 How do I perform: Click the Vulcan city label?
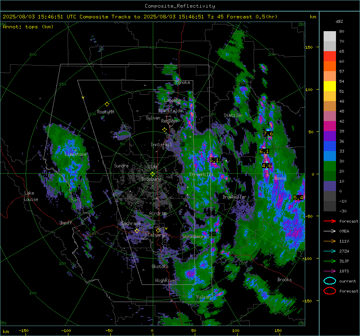203,297
